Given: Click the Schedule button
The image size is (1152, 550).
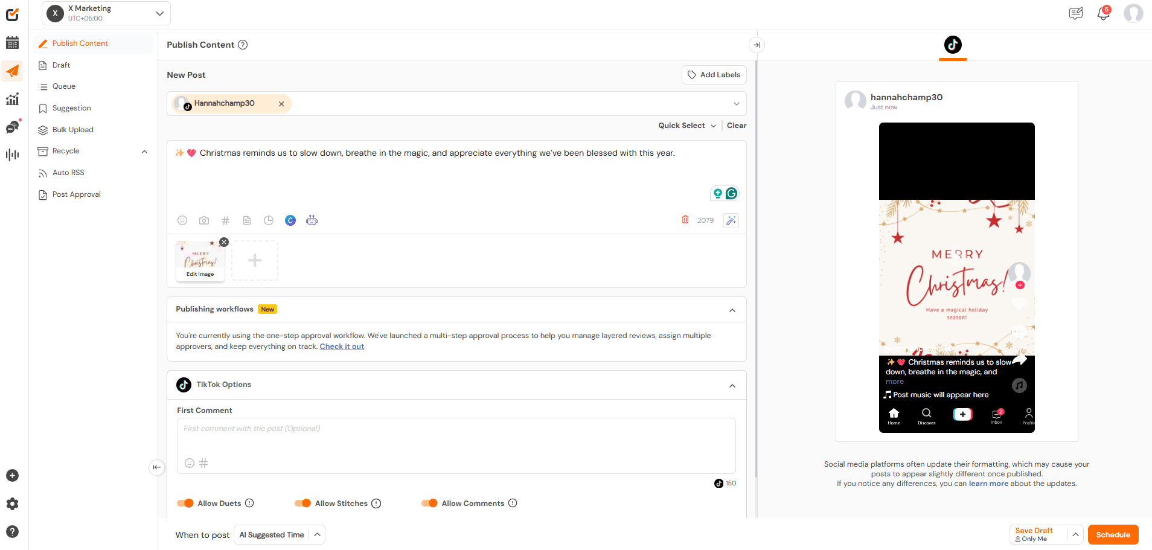Looking at the screenshot, I should [1113, 534].
